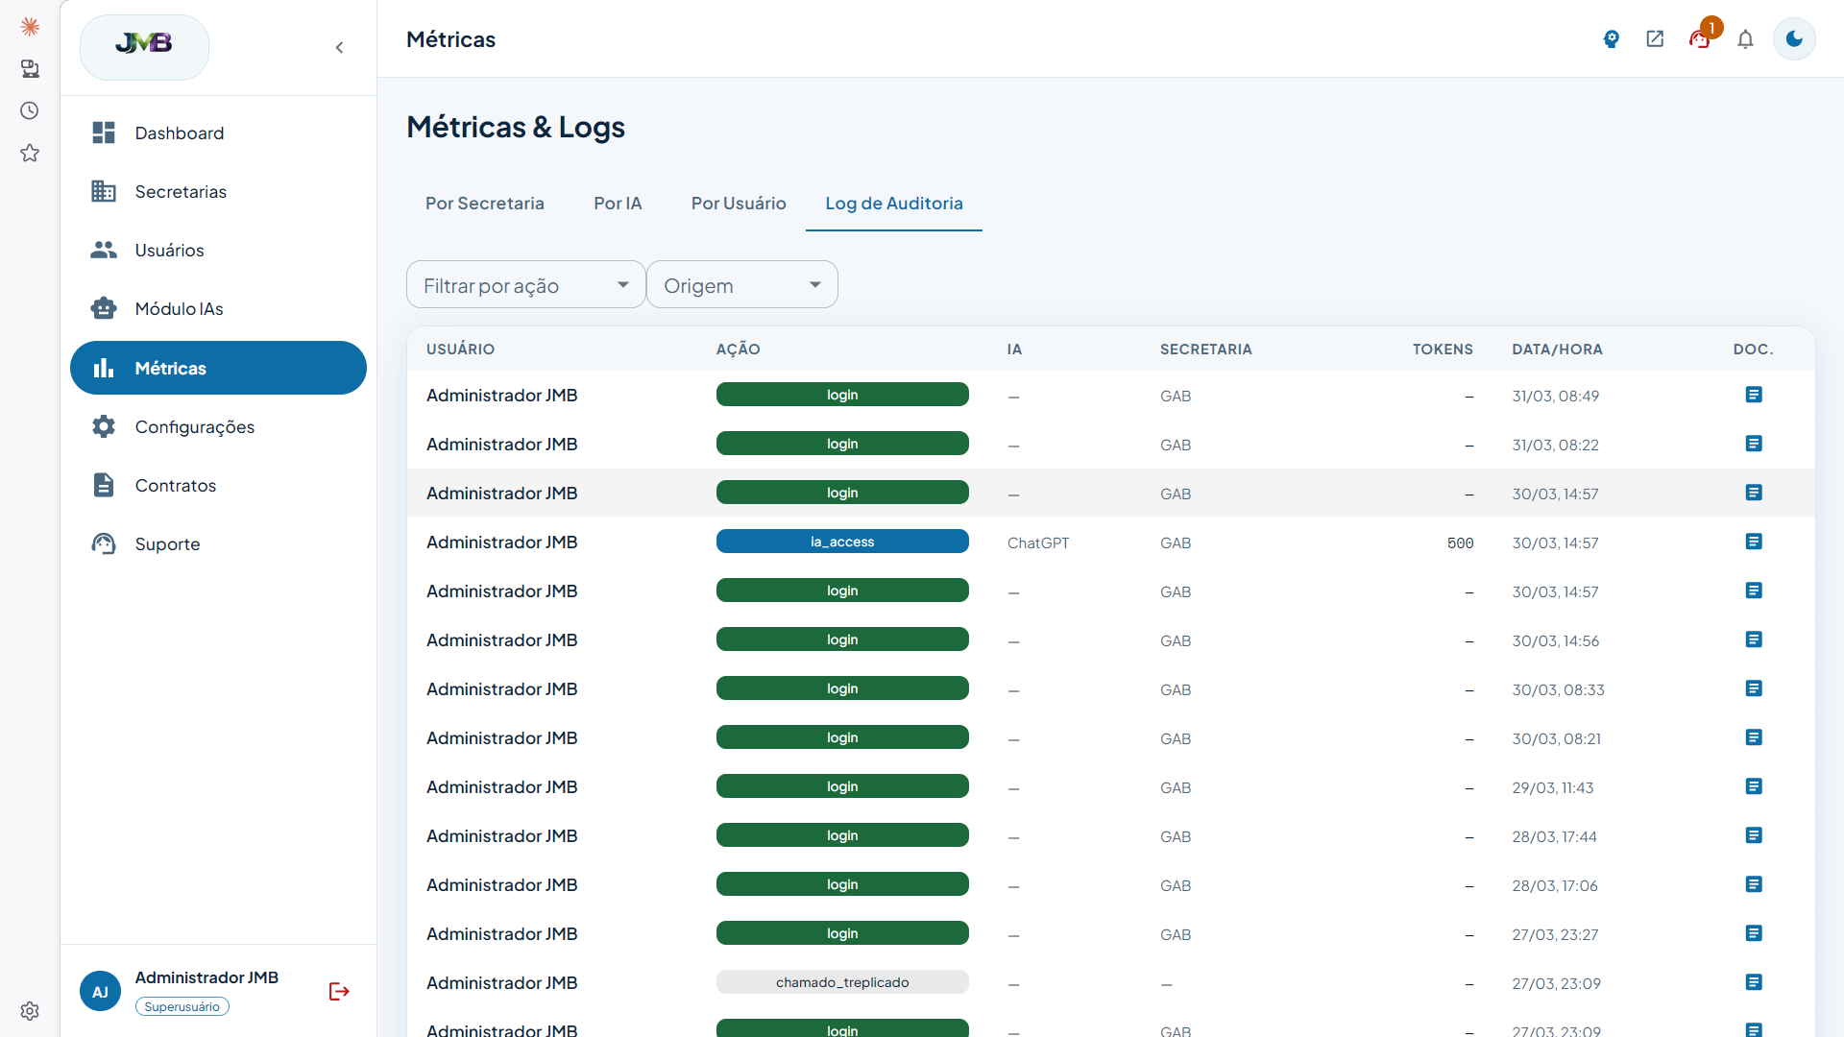This screenshot has height=1037, width=1844.
Task: Go to Dashboard in the sidebar
Action: tap(180, 133)
